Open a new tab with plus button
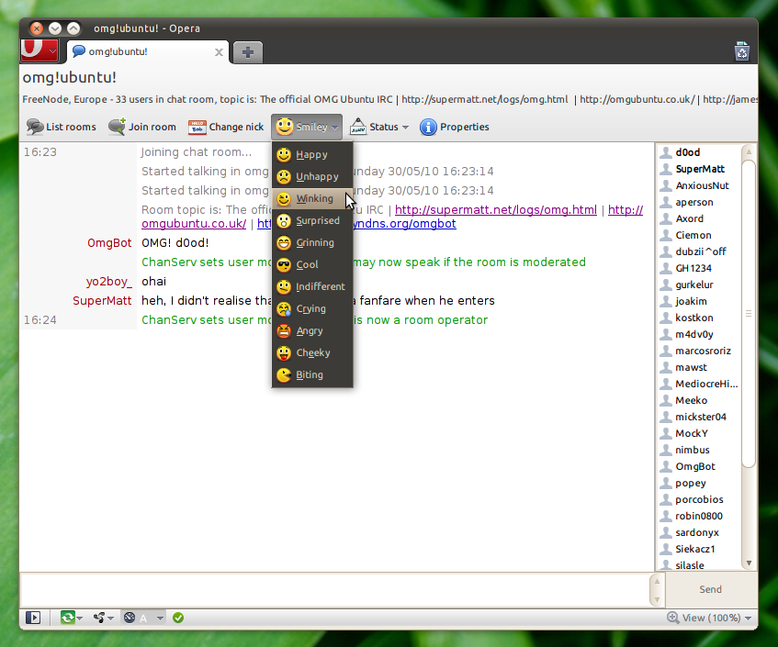Image resolution: width=778 pixels, height=647 pixels. coord(248,52)
